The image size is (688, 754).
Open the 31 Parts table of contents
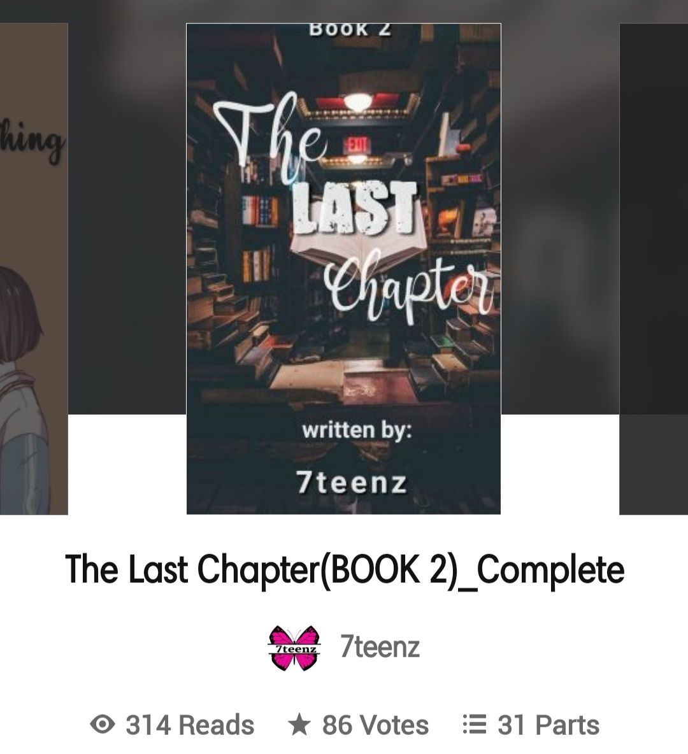coord(548,725)
